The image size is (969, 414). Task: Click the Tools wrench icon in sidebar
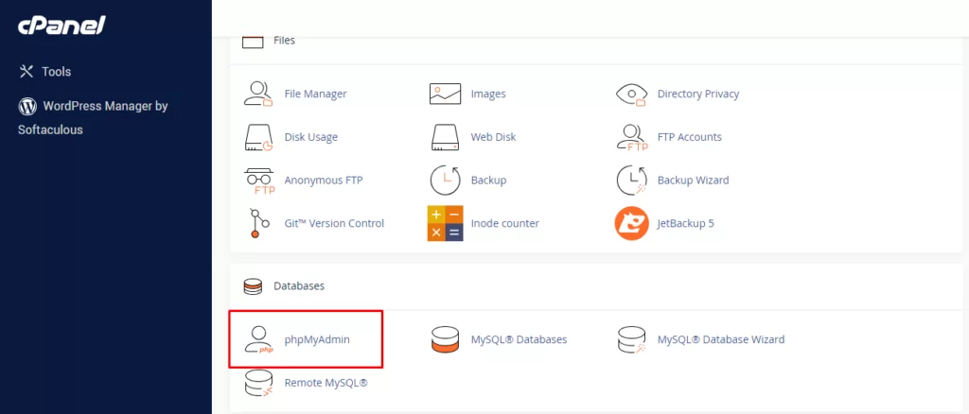26,72
